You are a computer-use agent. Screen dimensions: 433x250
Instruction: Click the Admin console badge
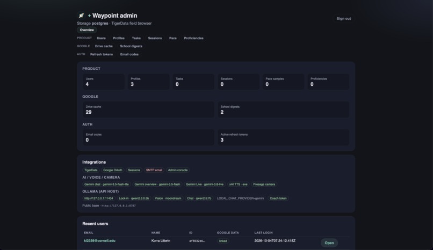pos(178,170)
